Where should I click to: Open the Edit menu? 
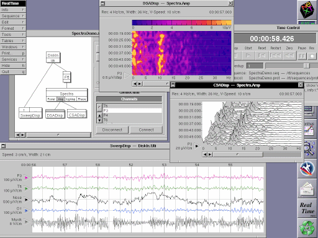(x=13, y=22)
